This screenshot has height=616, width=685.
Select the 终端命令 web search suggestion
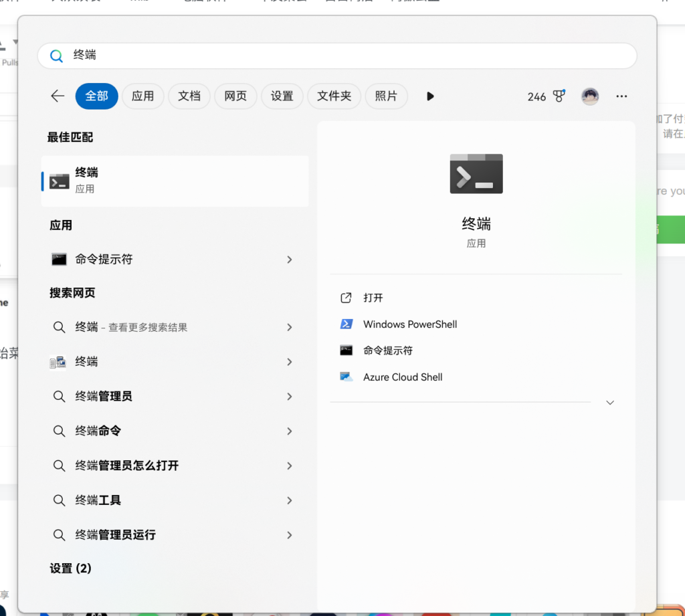98,431
